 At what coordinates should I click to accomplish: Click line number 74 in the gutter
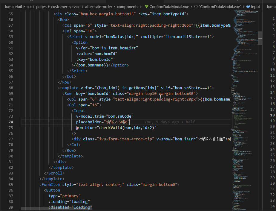coord(11,122)
